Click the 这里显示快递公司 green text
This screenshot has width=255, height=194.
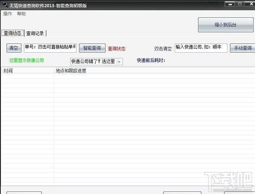point(26,60)
